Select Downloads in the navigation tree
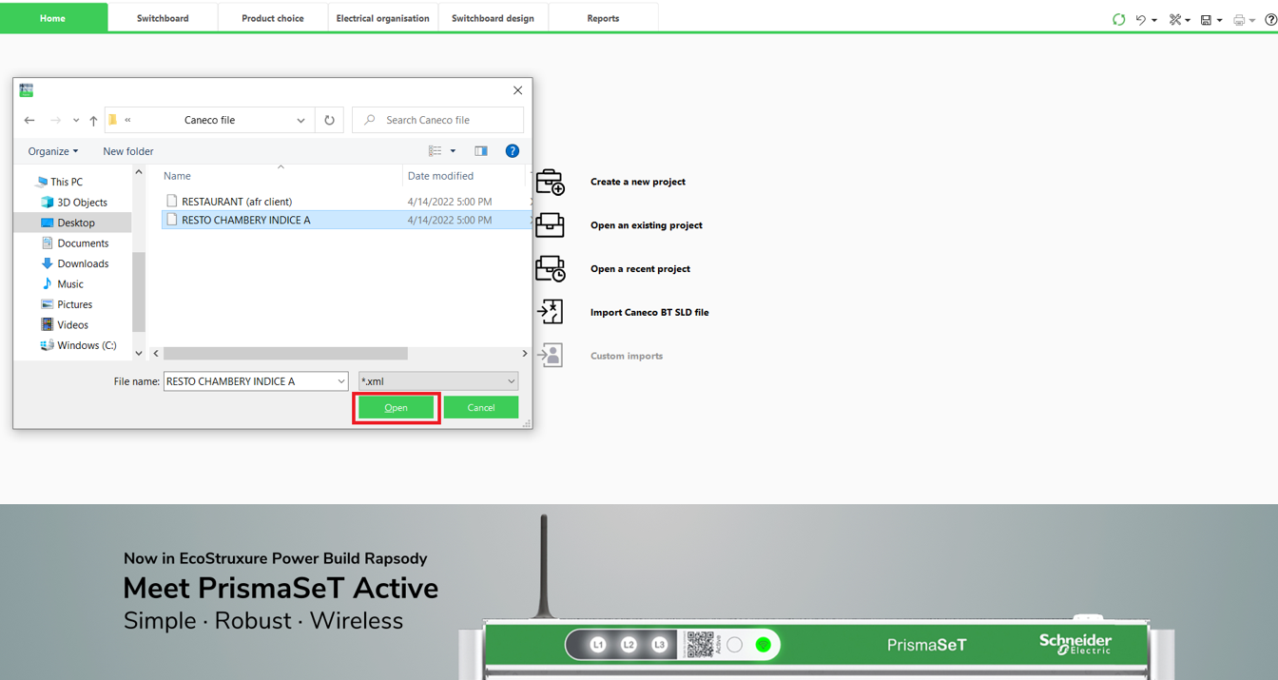This screenshot has width=1278, height=680. coord(83,263)
